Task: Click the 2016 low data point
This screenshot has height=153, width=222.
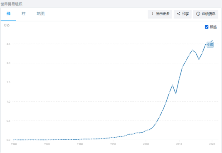Action: (199, 59)
